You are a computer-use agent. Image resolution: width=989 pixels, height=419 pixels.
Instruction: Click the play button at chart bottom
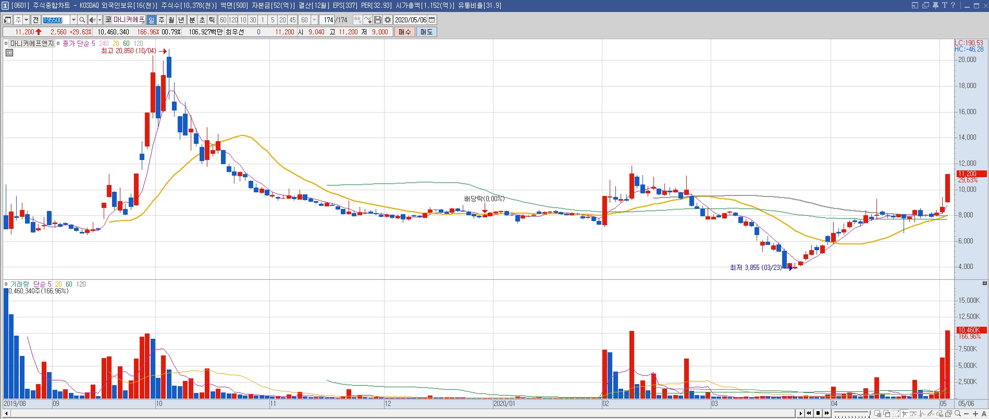(x=801, y=413)
